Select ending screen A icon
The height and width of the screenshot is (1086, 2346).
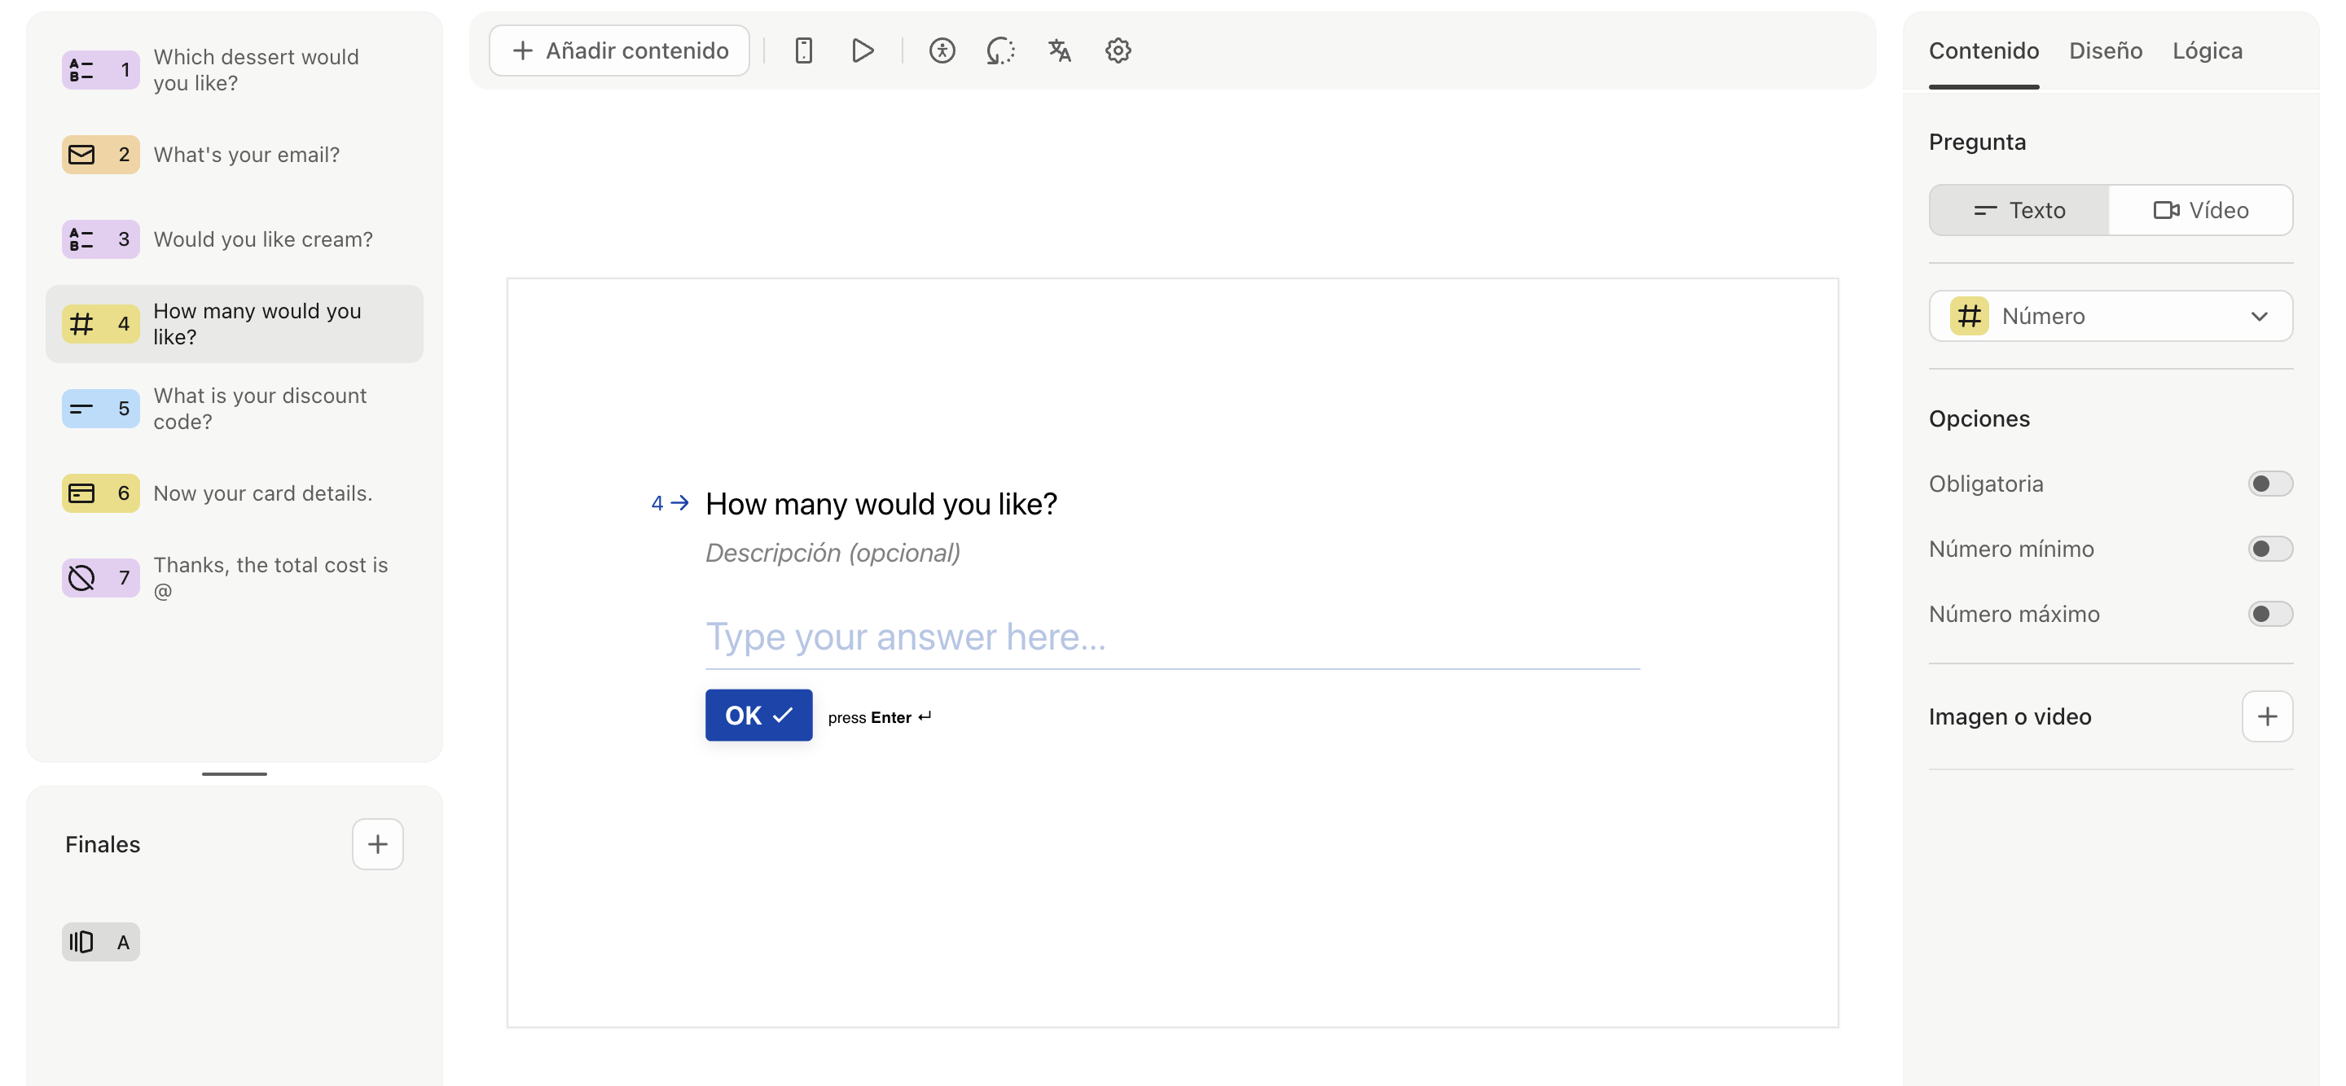pos(100,941)
